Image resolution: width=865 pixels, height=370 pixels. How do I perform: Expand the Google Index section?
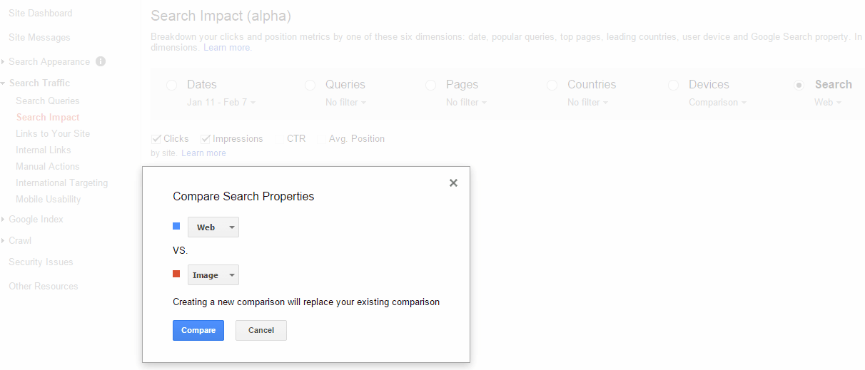click(4, 220)
